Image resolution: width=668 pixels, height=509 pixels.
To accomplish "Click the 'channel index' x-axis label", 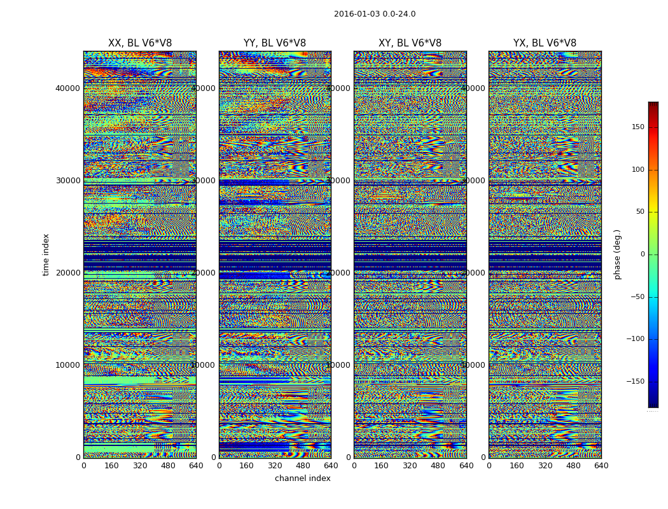I will point(302,478).
